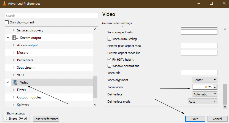Click Reset Preferences button
This screenshot has width=229, height=123.
46,119
